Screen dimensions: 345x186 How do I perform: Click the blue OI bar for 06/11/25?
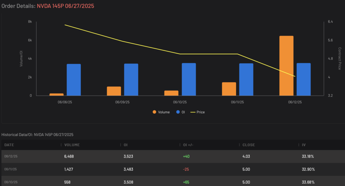click(x=246, y=79)
